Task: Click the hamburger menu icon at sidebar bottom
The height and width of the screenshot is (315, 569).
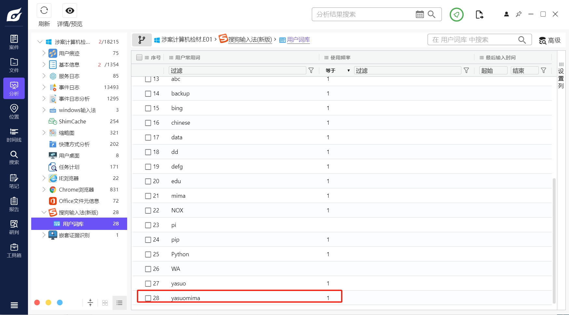Action: coord(14,305)
